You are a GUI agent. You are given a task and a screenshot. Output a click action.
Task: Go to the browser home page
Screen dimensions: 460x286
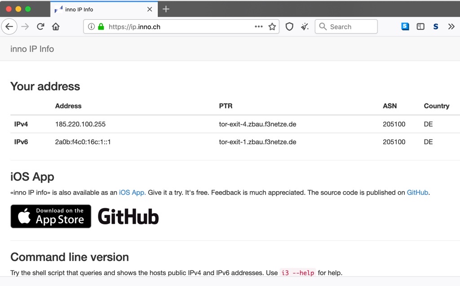(x=56, y=27)
